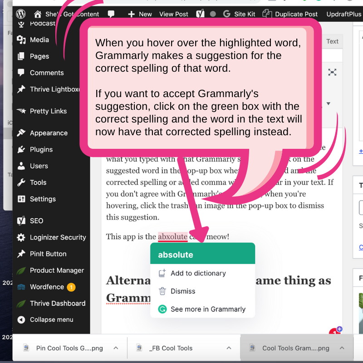Image resolution: width=363 pixels, height=363 pixels.
Task: Open chevron menu for _FB Cool Tools
Action: pyautogui.click(x=230, y=348)
